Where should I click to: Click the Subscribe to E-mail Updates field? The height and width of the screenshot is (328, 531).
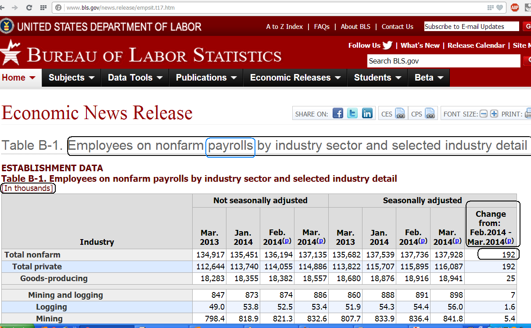coord(471,27)
